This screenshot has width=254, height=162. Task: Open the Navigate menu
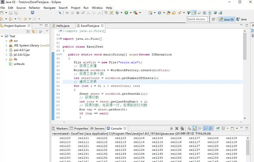[50, 8]
